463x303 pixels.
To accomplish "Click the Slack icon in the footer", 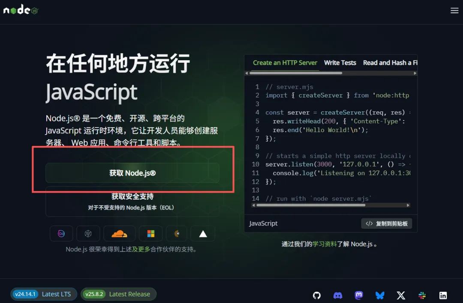I will 421,295.
